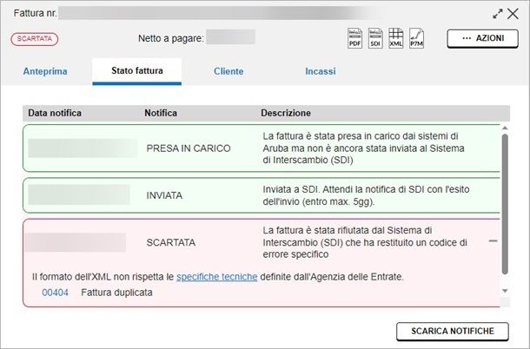Click the 'Inviata a SDI' description text
This screenshot has width=530, height=349.
coord(366,195)
